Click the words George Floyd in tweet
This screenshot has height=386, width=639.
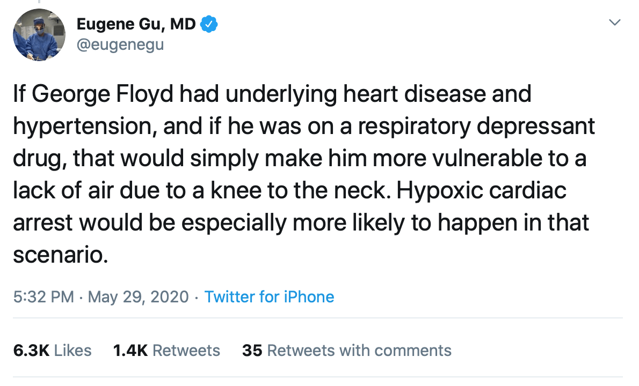(x=103, y=94)
